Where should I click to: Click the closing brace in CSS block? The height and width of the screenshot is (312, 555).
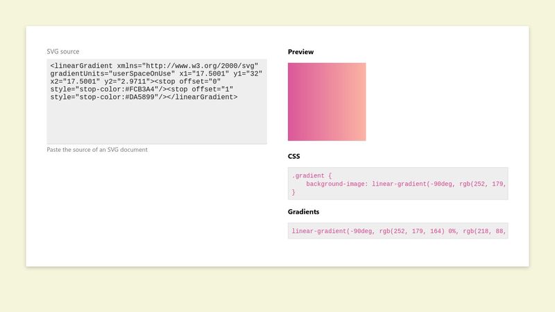(293, 192)
